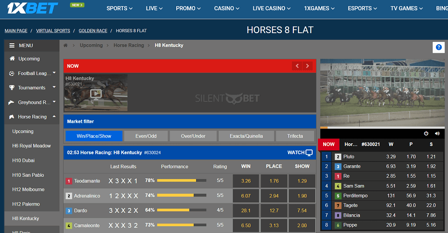448x233 pixels.
Task: Click Adrenalinico's white number 2 badge
Action: pos(68,196)
